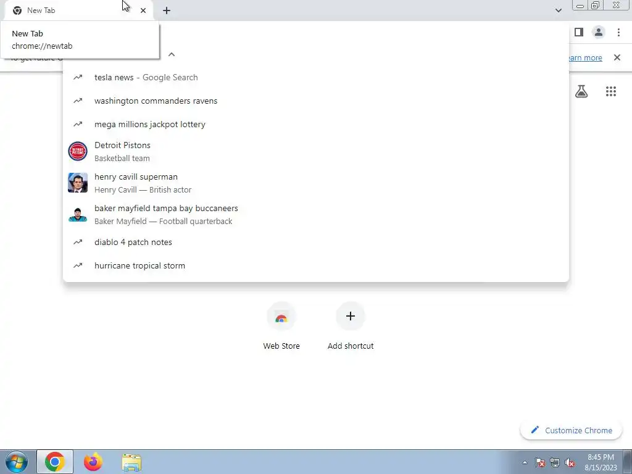Image resolution: width=632 pixels, height=474 pixels.
Task: Open a new tab with plus button
Action: tap(167, 10)
